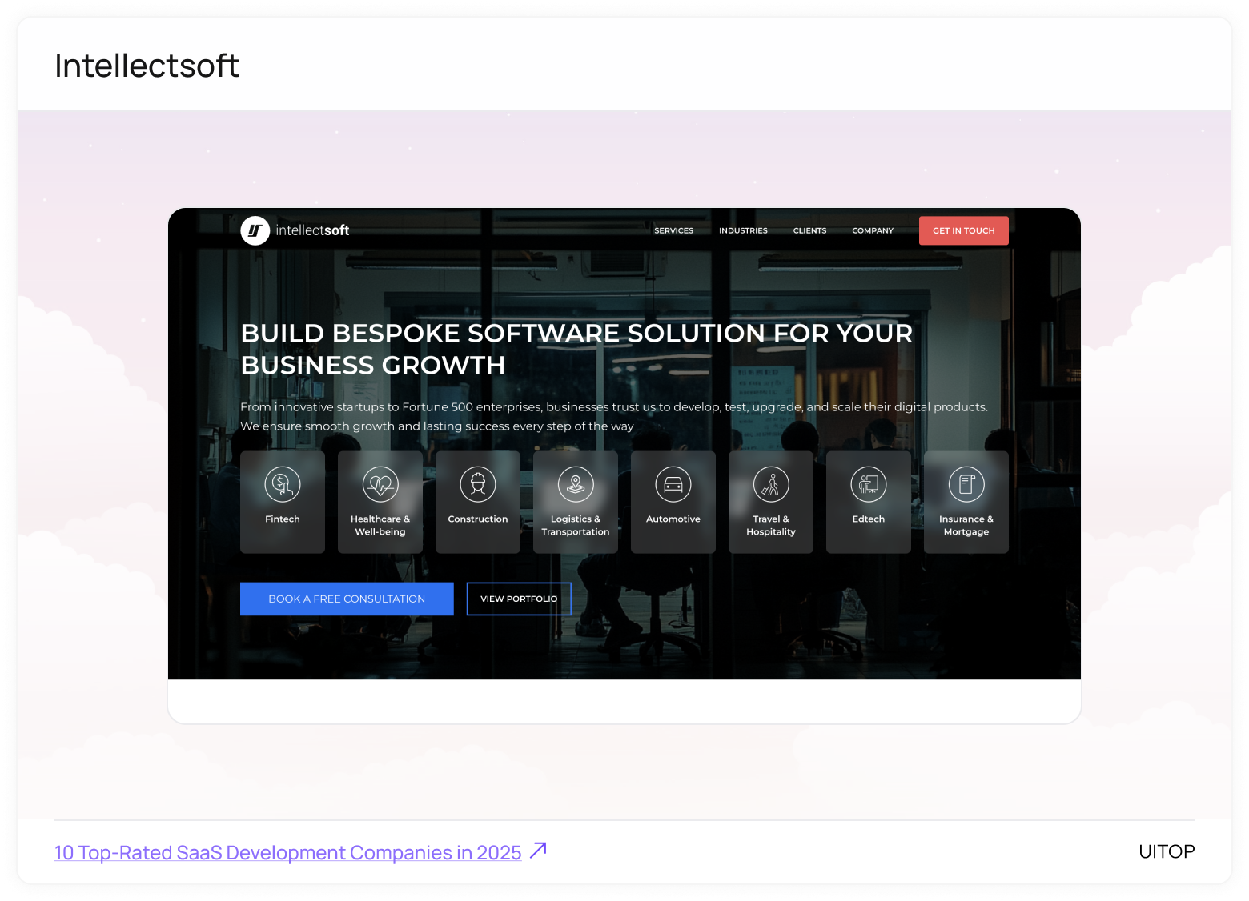Select the Travel & Hospitality label

coord(771,526)
